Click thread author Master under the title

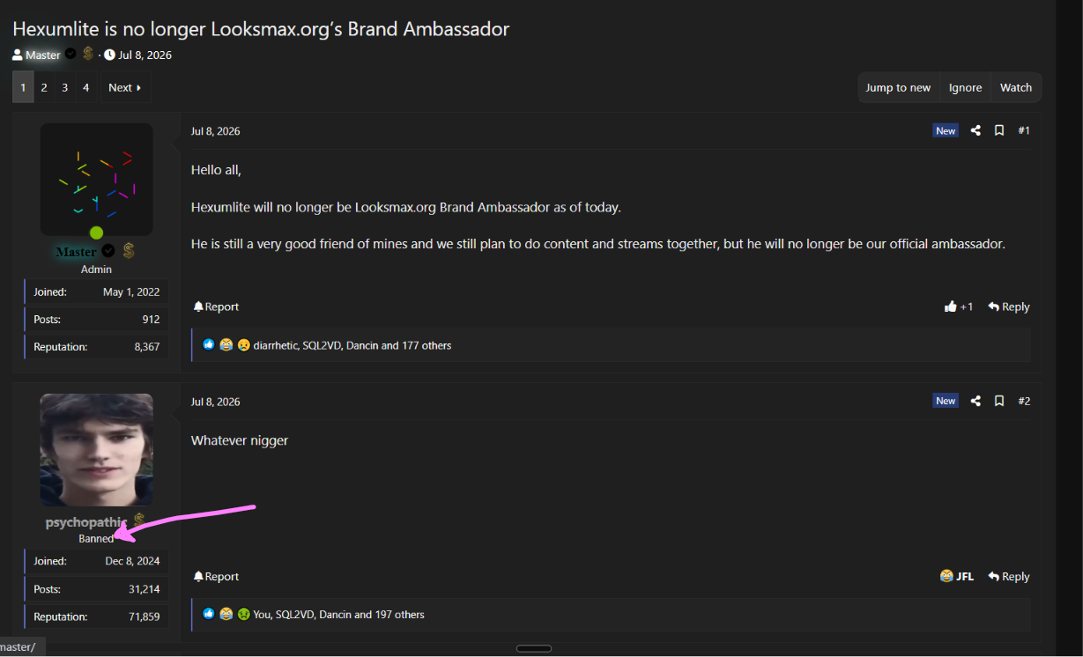pyautogui.click(x=43, y=55)
